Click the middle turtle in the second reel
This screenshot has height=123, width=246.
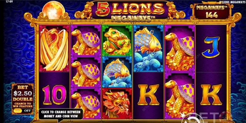(x=86, y=72)
